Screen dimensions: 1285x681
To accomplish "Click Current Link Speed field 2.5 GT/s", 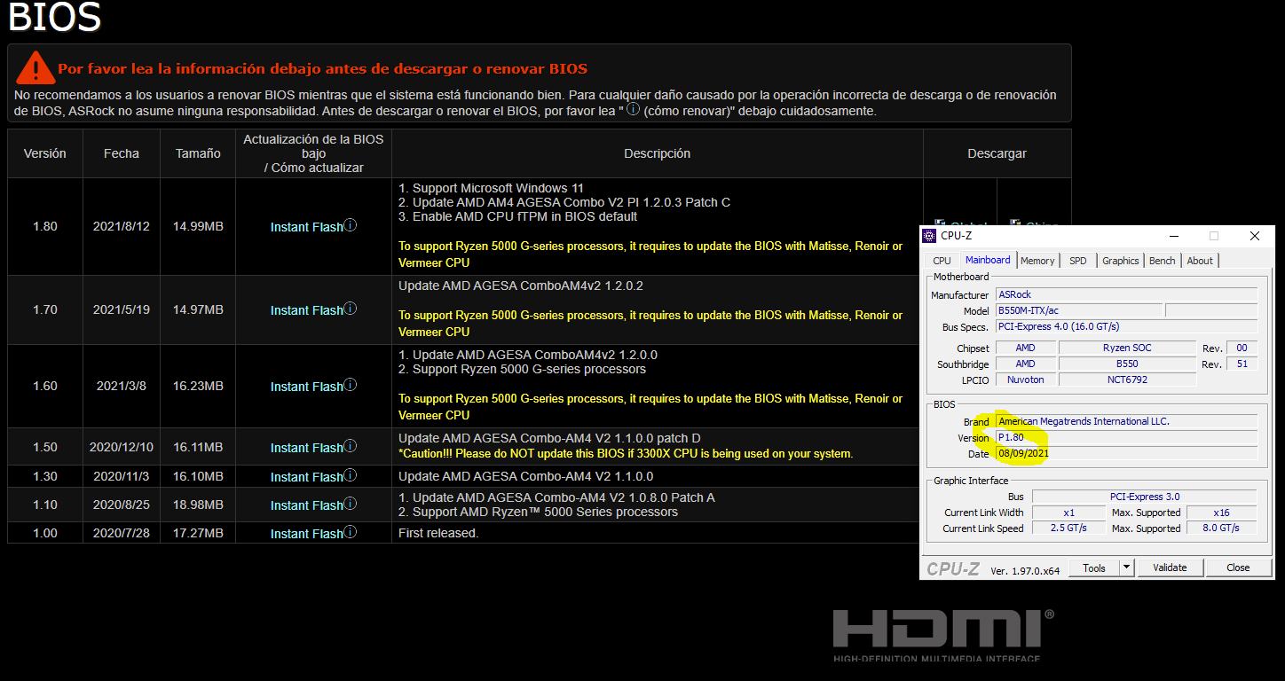I will pos(1068,528).
